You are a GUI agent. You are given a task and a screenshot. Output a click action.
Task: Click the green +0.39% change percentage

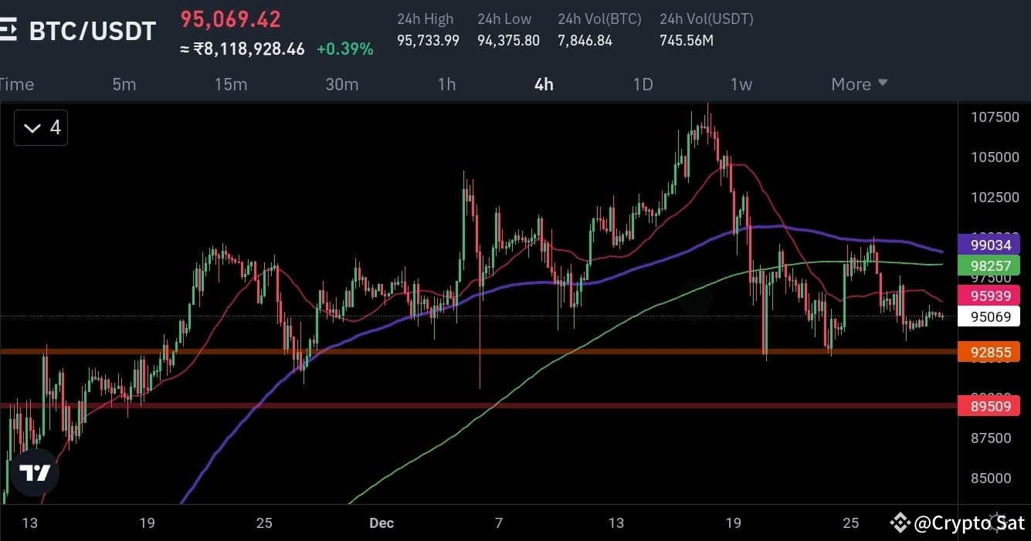click(x=345, y=49)
